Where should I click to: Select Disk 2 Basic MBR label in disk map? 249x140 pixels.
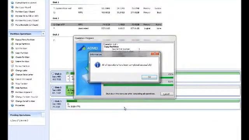[58, 90]
